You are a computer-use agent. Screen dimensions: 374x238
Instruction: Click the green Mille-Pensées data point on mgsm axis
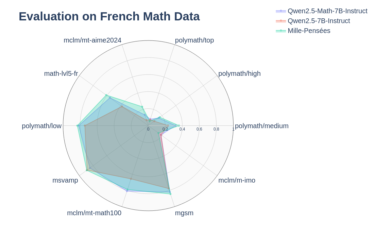pyautogui.click(x=170, y=194)
